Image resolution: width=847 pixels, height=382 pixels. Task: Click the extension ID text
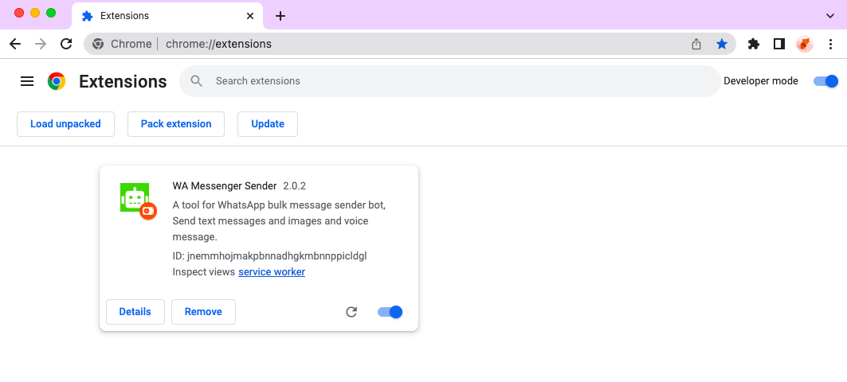269,255
